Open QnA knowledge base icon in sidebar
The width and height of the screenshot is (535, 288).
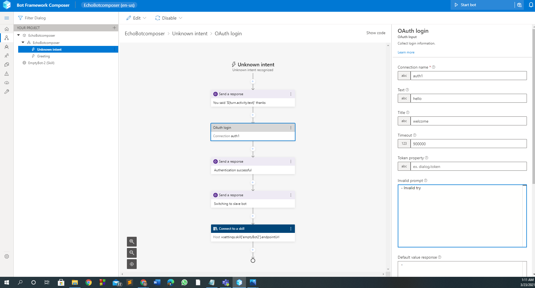click(x=7, y=65)
